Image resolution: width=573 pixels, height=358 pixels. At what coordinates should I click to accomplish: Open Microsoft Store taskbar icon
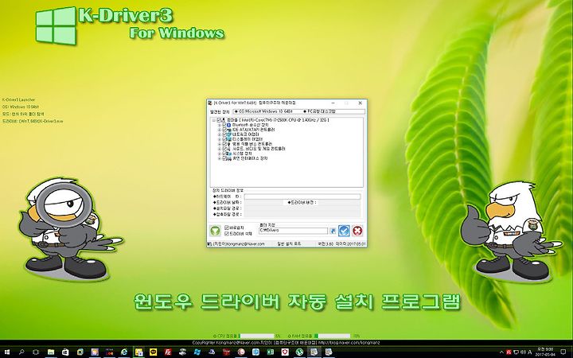click(65, 352)
